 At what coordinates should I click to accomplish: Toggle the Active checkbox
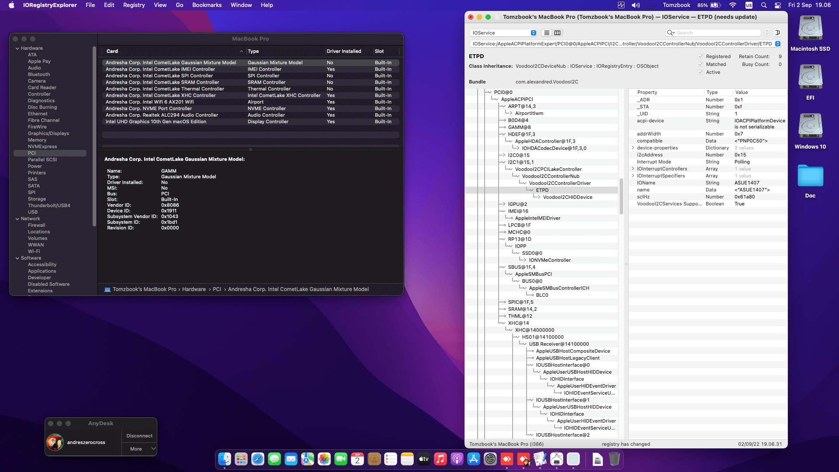[x=700, y=72]
